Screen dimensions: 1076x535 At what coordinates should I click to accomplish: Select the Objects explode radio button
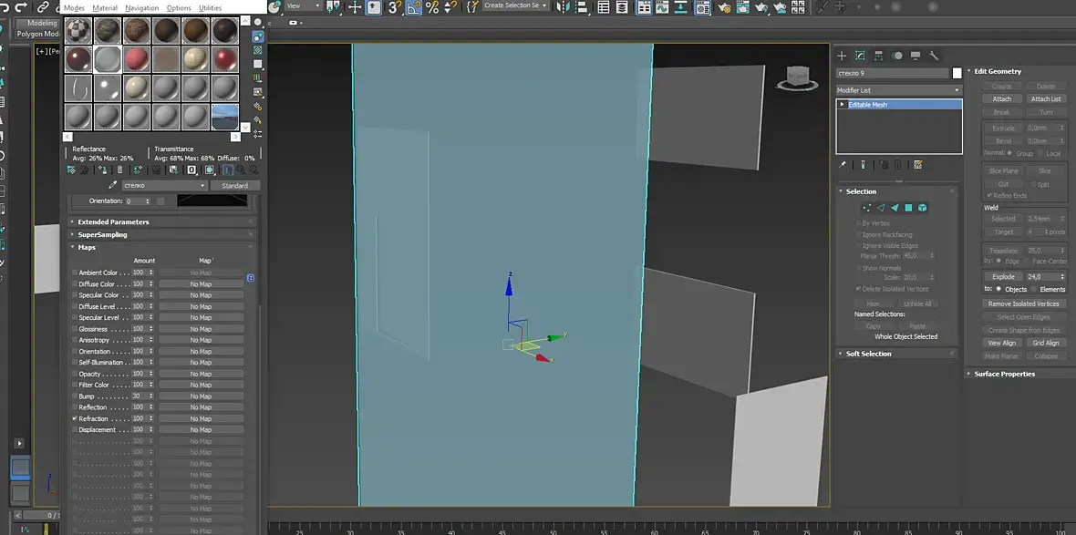point(998,290)
